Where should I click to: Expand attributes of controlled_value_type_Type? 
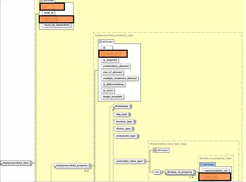pyautogui.click(x=155, y=150)
